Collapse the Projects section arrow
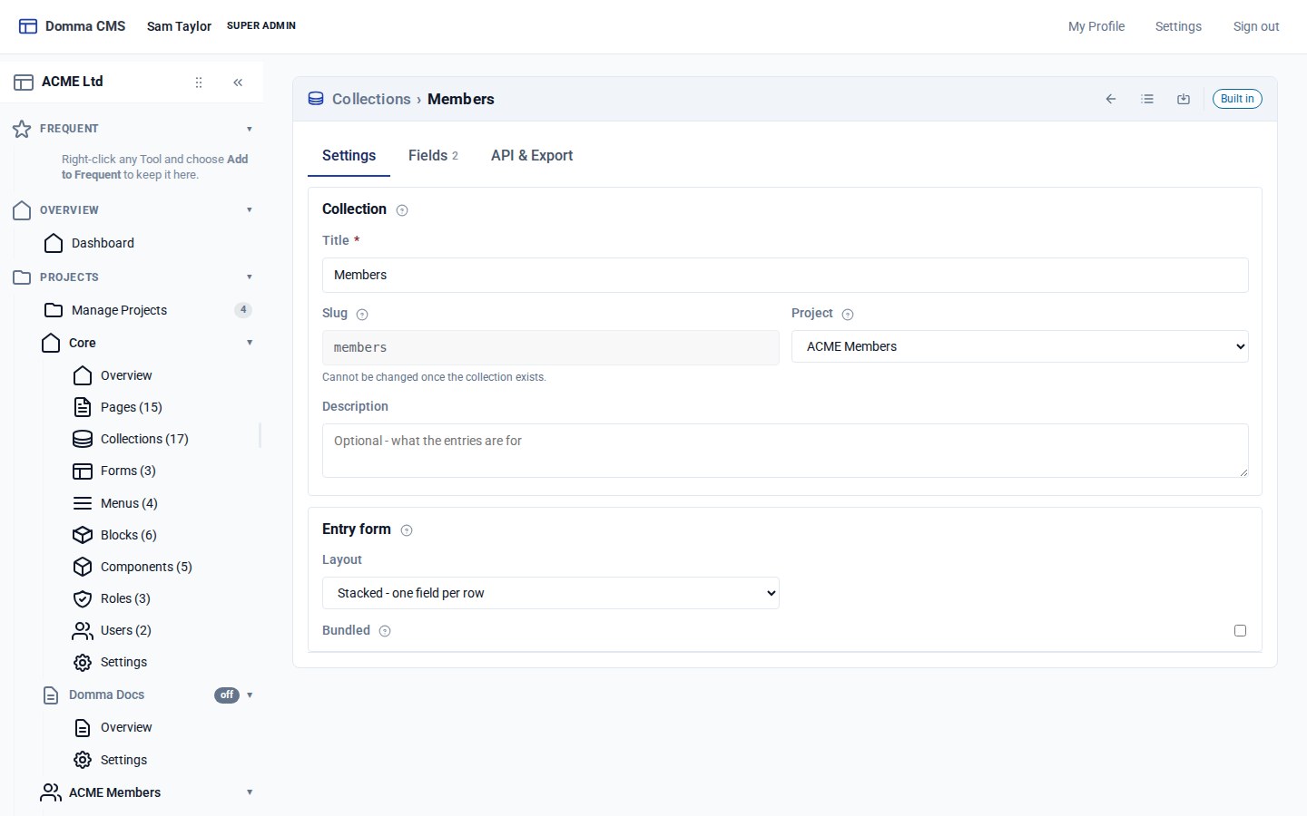The height and width of the screenshot is (816, 1307). pyautogui.click(x=250, y=277)
